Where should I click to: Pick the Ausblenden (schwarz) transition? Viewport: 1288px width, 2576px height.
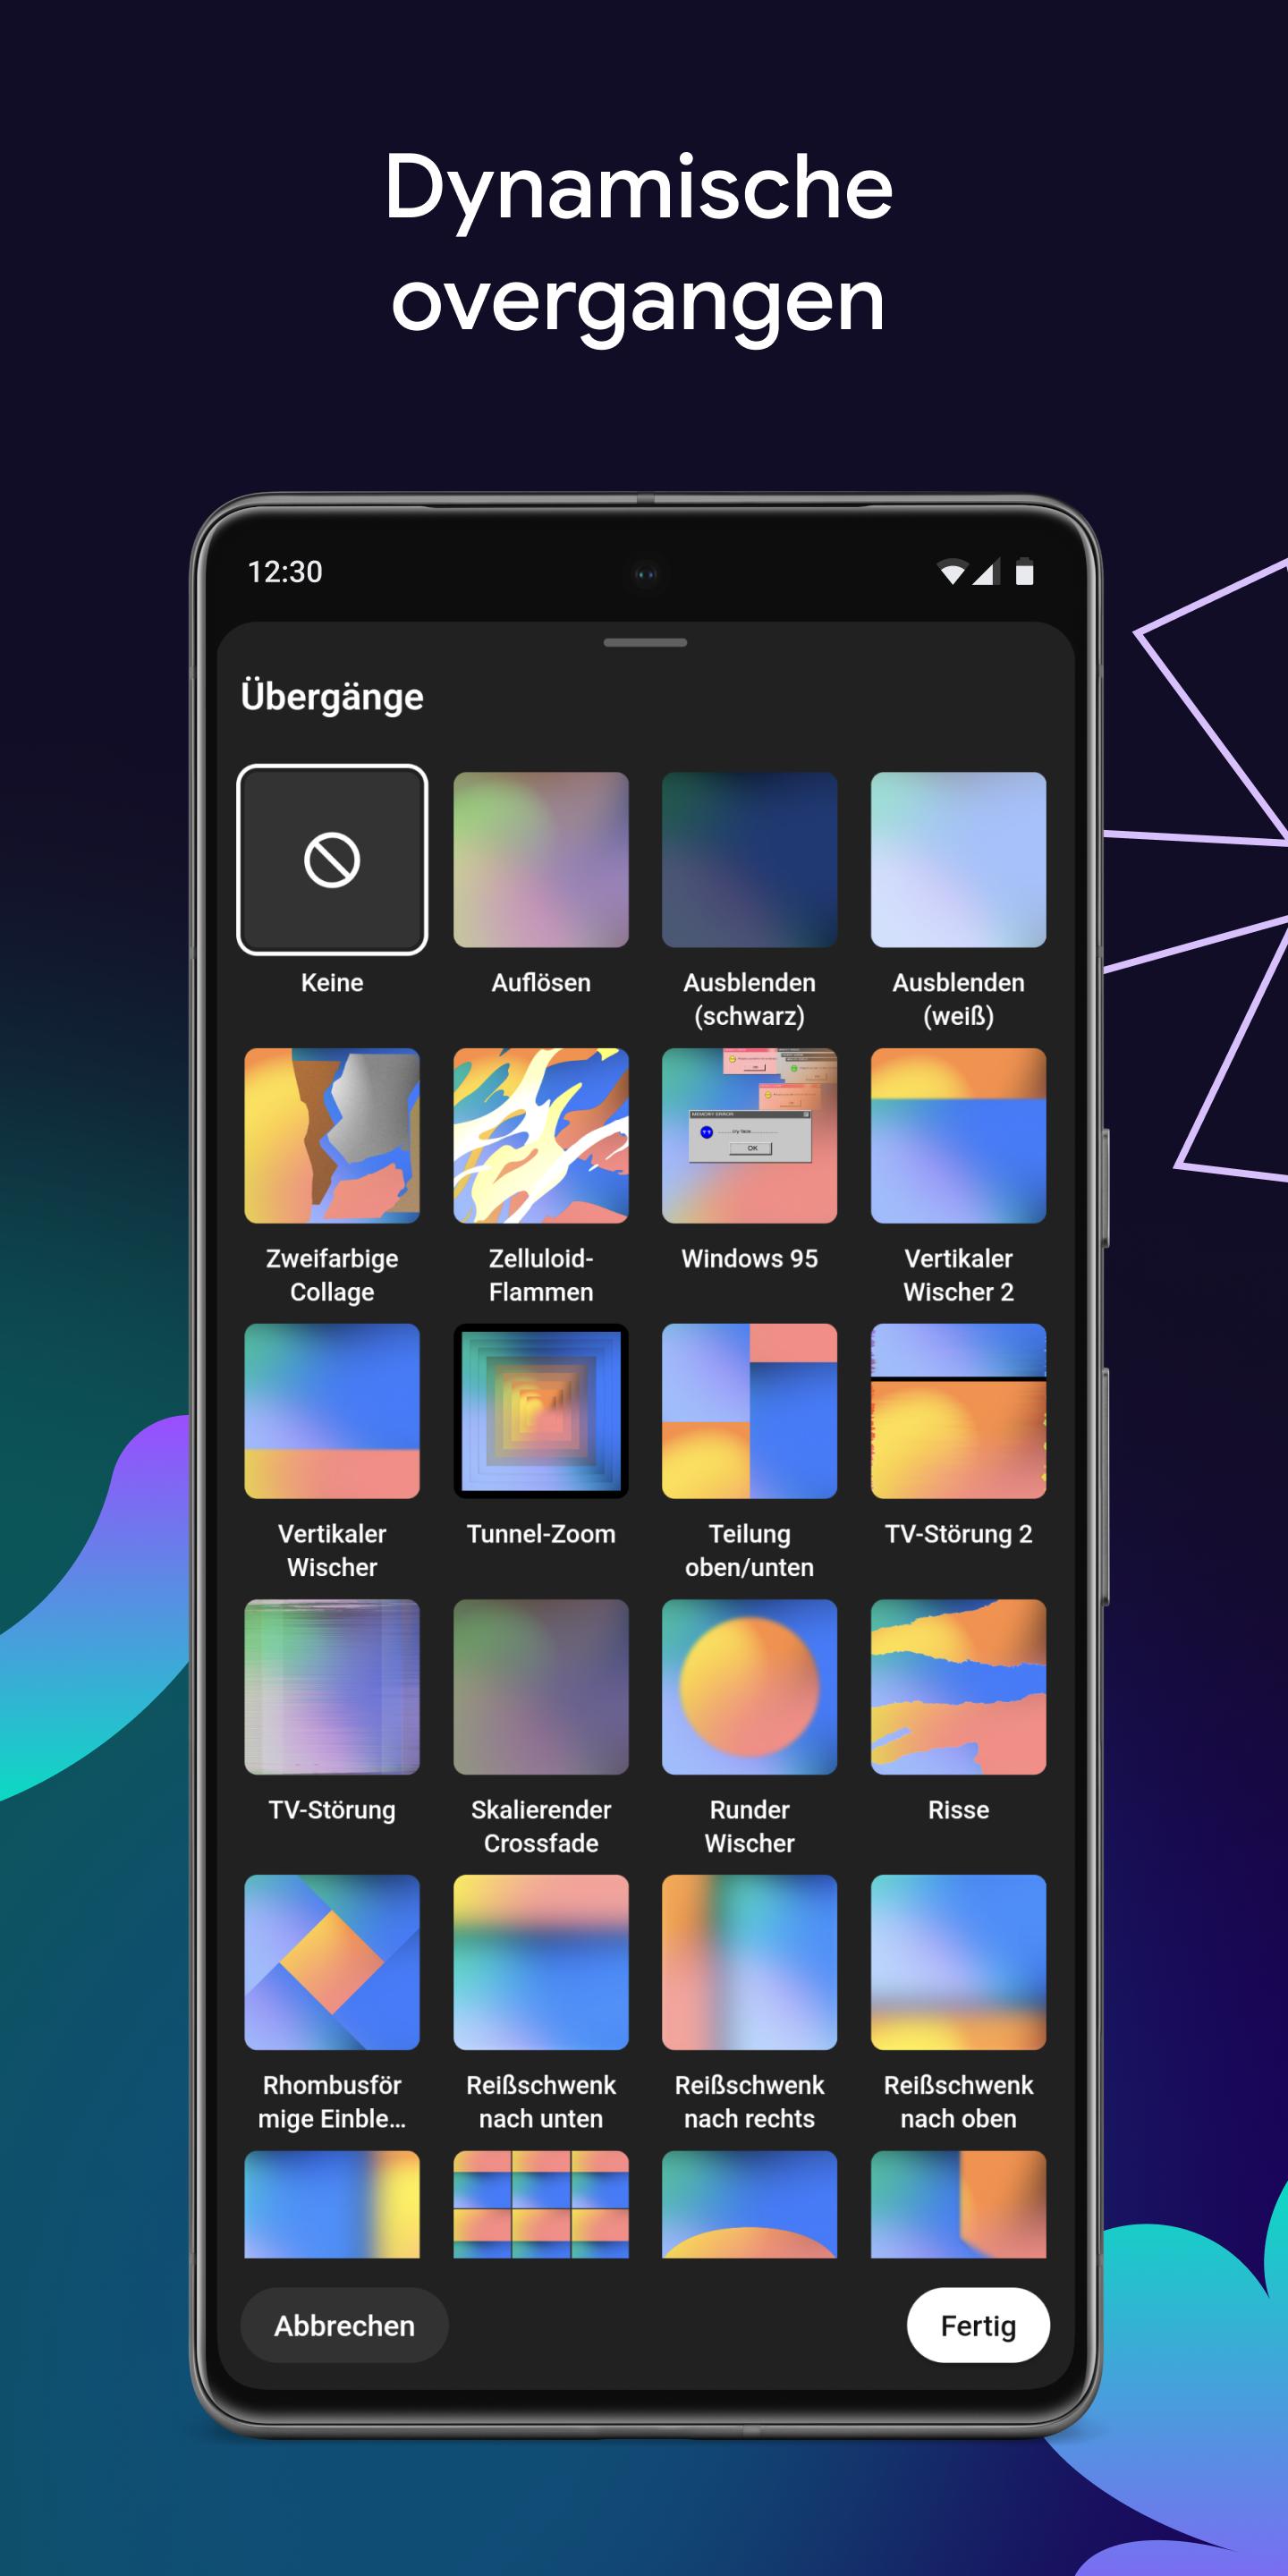click(x=749, y=859)
